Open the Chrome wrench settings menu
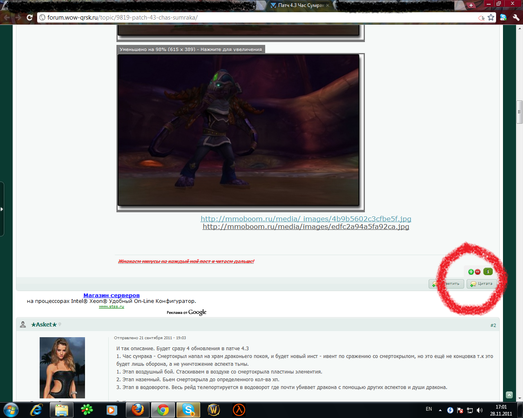Image resolution: width=523 pixels, height=418 pixels. [x=516, y=18]
